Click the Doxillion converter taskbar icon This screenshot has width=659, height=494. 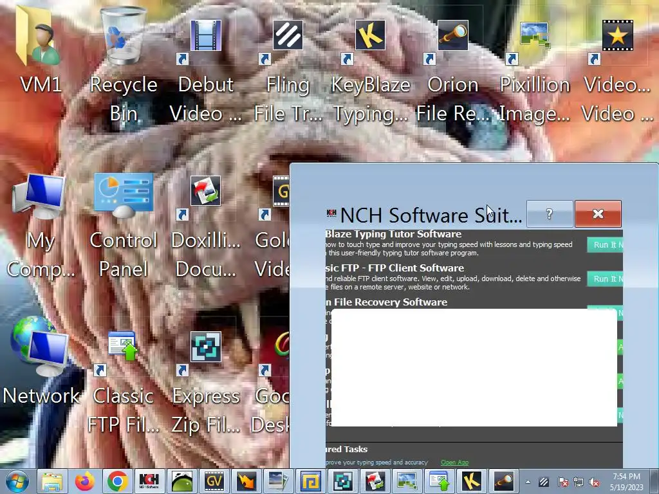(375, 481)
